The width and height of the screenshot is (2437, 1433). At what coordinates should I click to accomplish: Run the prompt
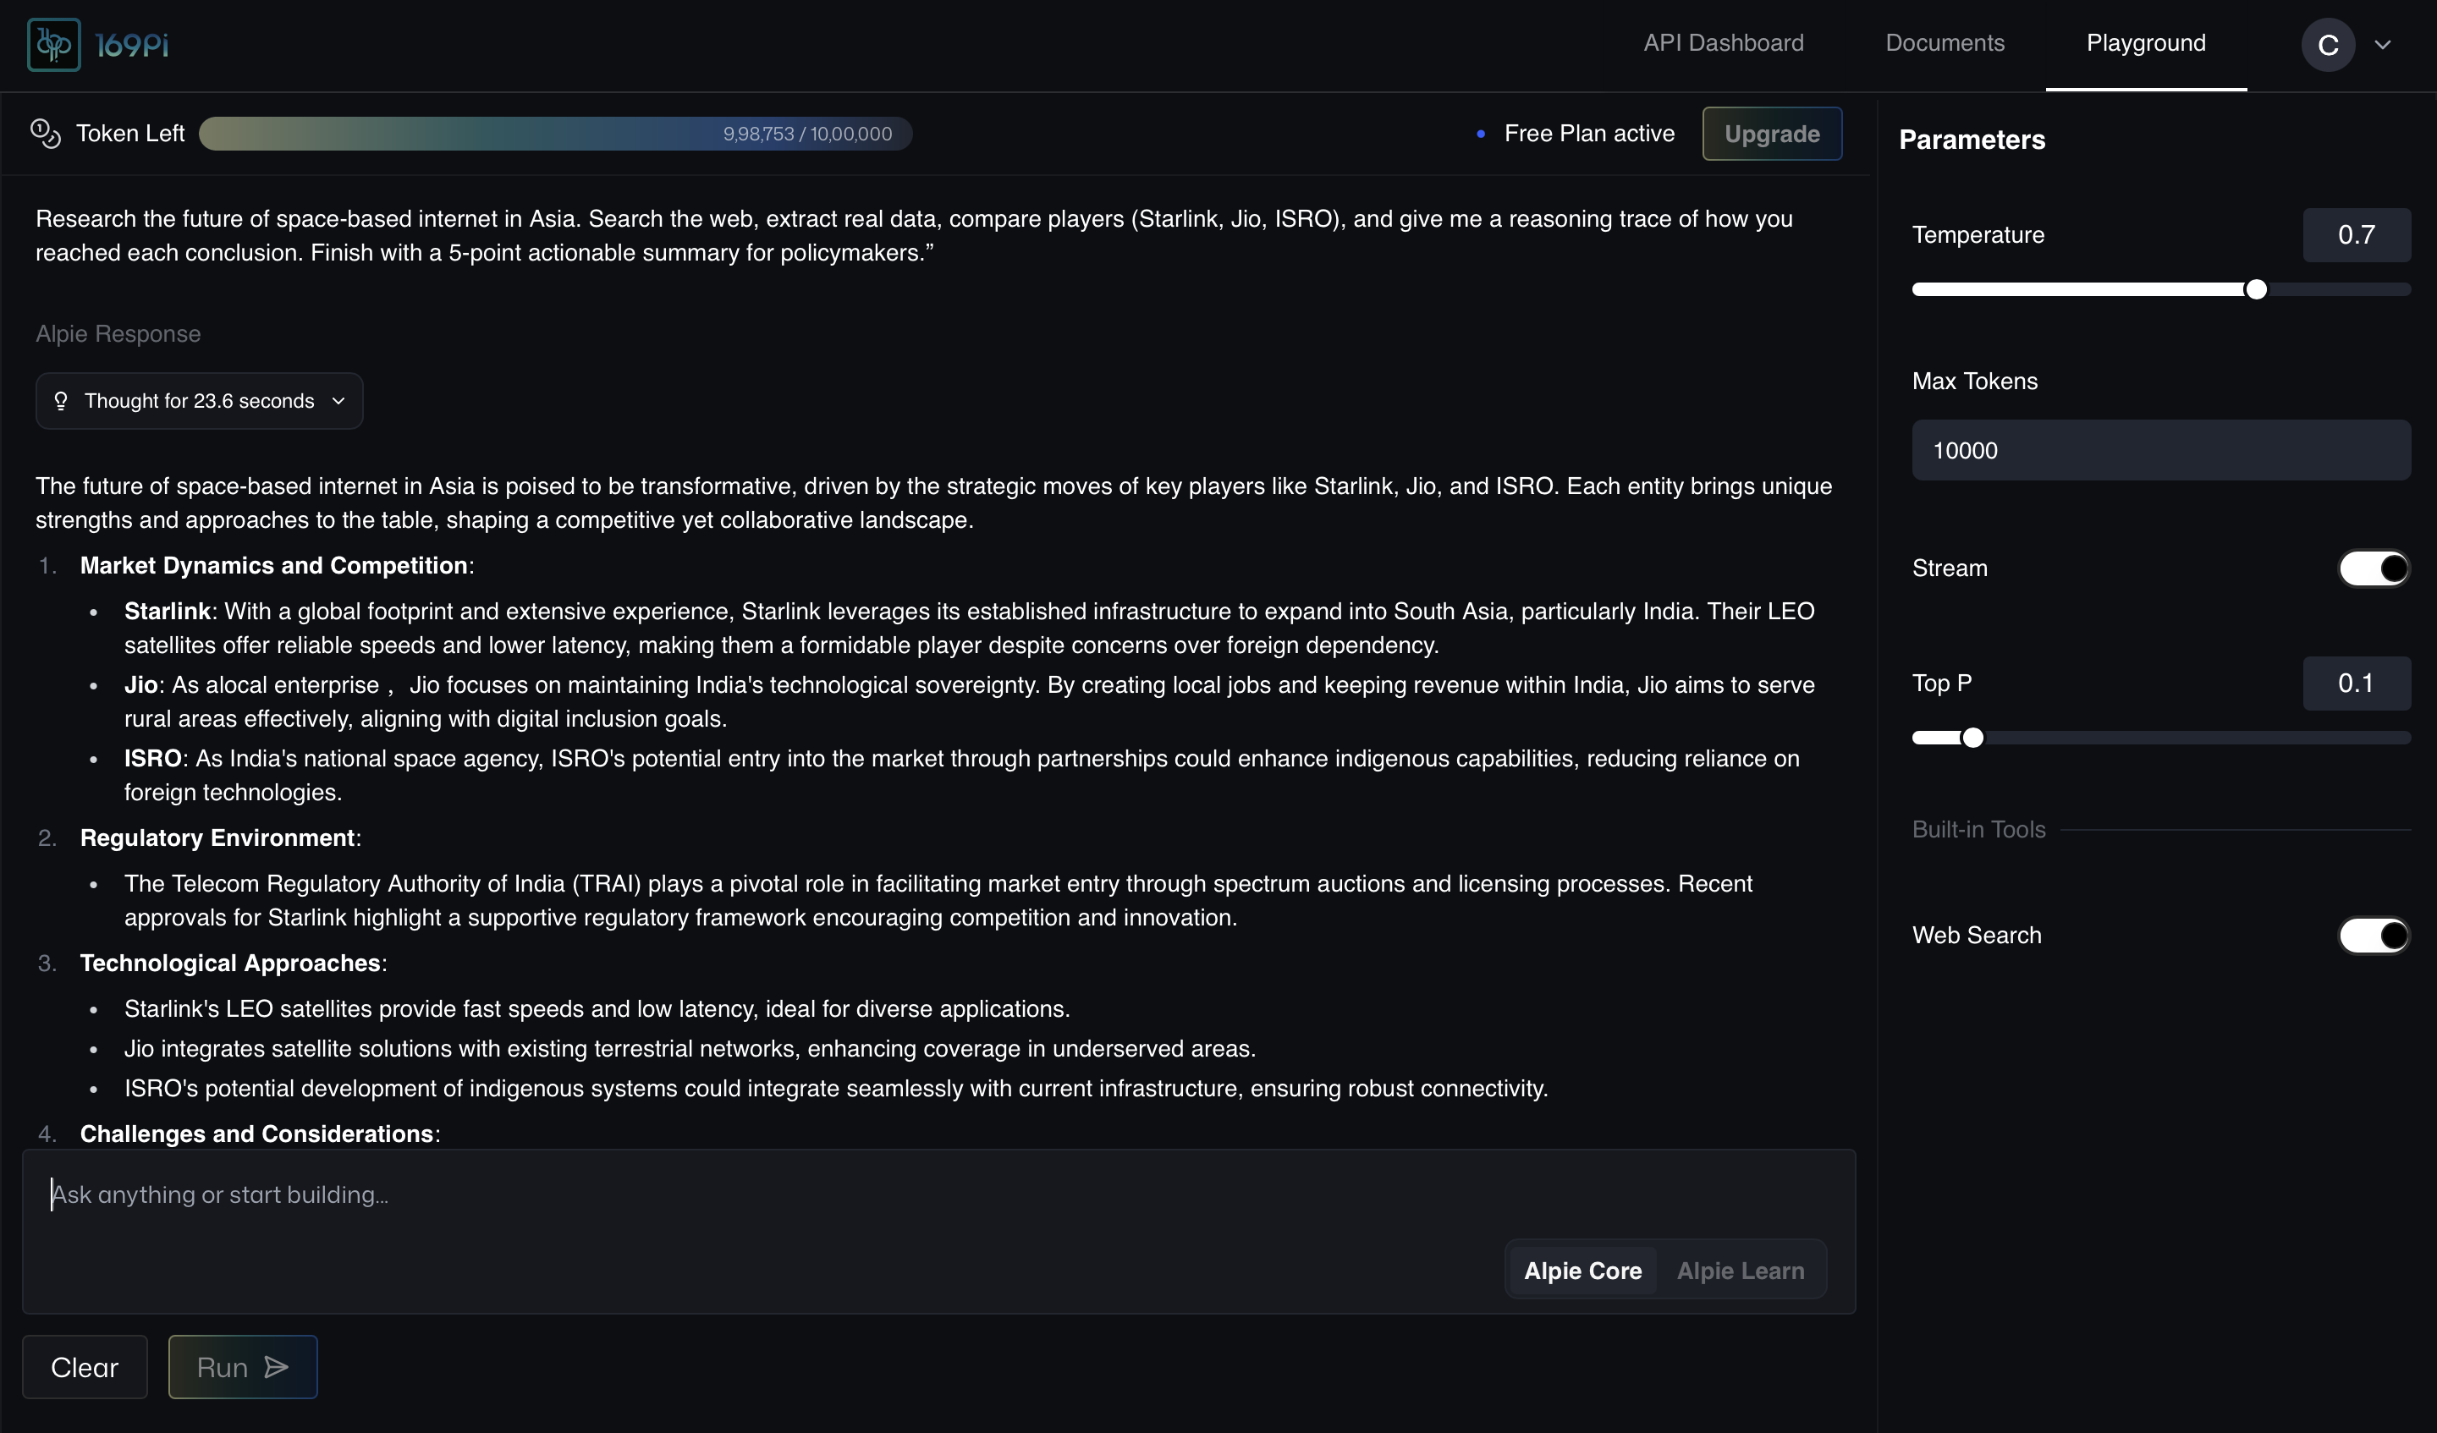241,1366
